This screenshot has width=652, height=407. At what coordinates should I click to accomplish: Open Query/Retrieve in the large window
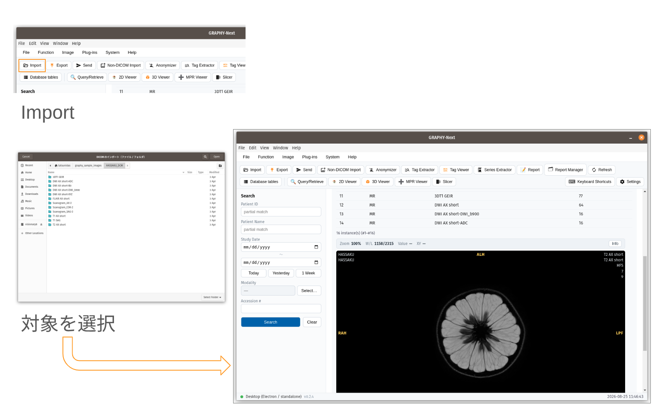tap(307, 182)
